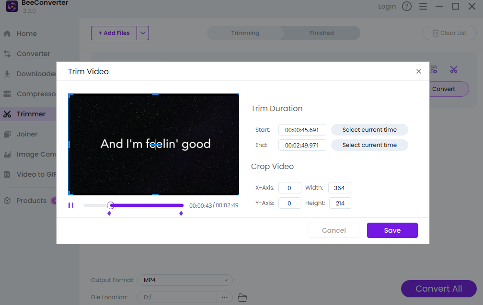Expand the Add Files dropdown arrow

click(x=143, y=33)
